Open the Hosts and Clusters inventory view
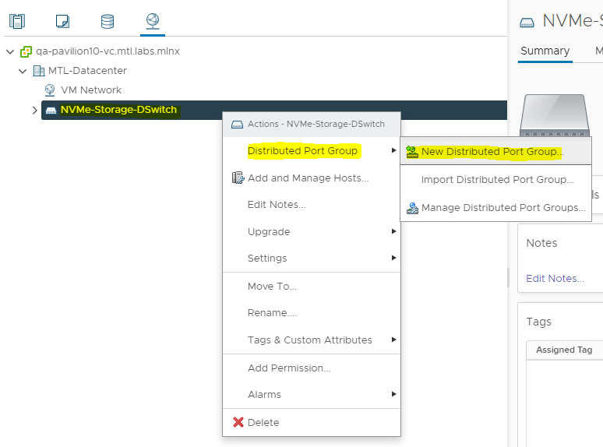Viewport: 603px width, 447px height. (17, 21)
